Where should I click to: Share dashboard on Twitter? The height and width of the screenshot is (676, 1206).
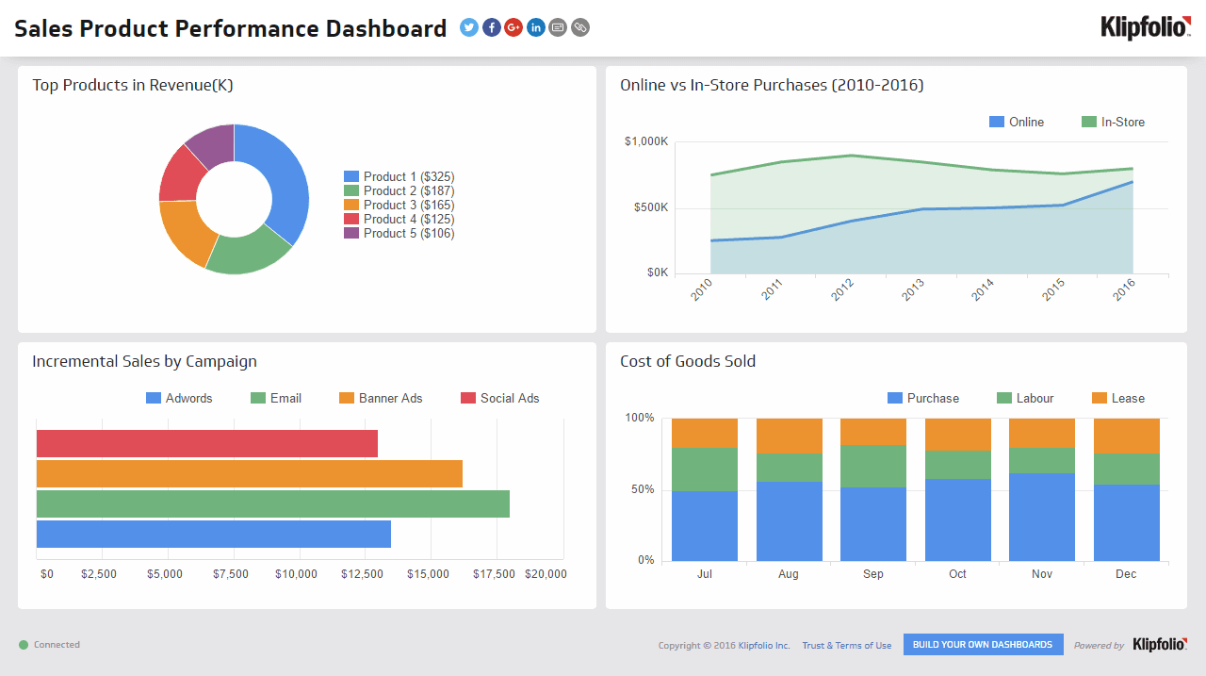pos(469,27)
